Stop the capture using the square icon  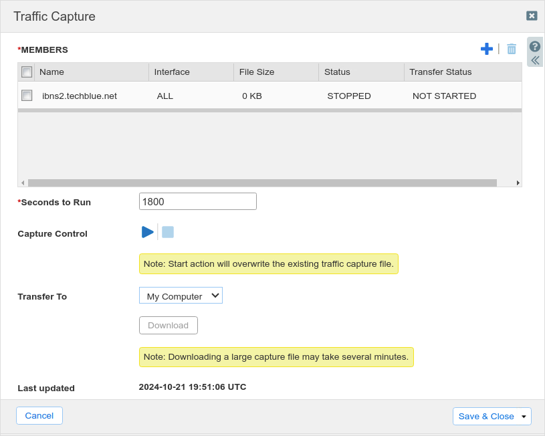168,232
